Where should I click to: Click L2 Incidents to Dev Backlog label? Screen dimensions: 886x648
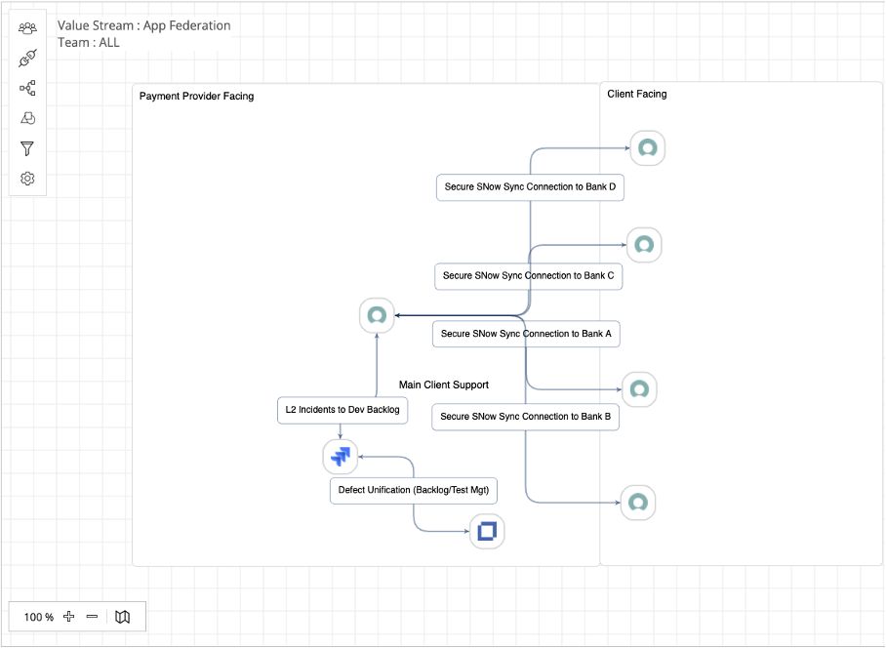[x=342, y=410]
